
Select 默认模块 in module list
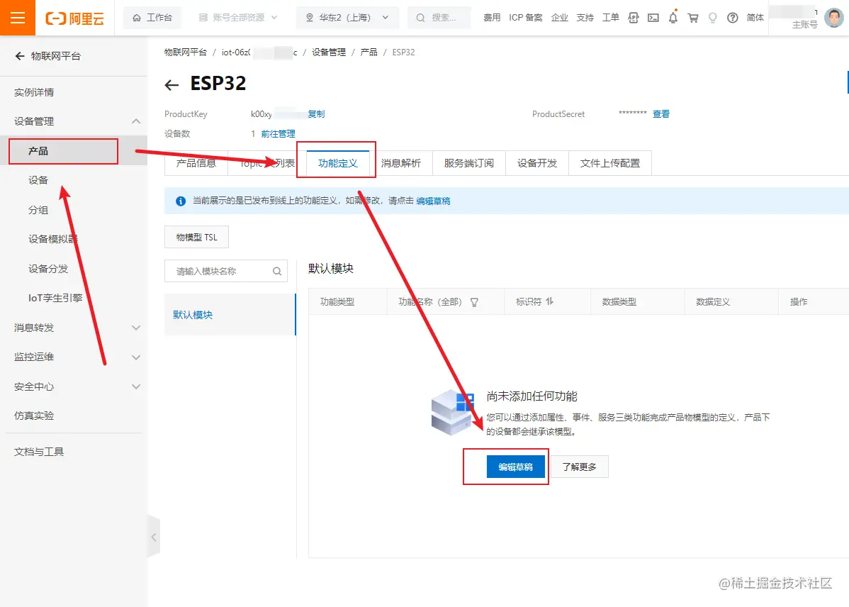click(230, 315)
